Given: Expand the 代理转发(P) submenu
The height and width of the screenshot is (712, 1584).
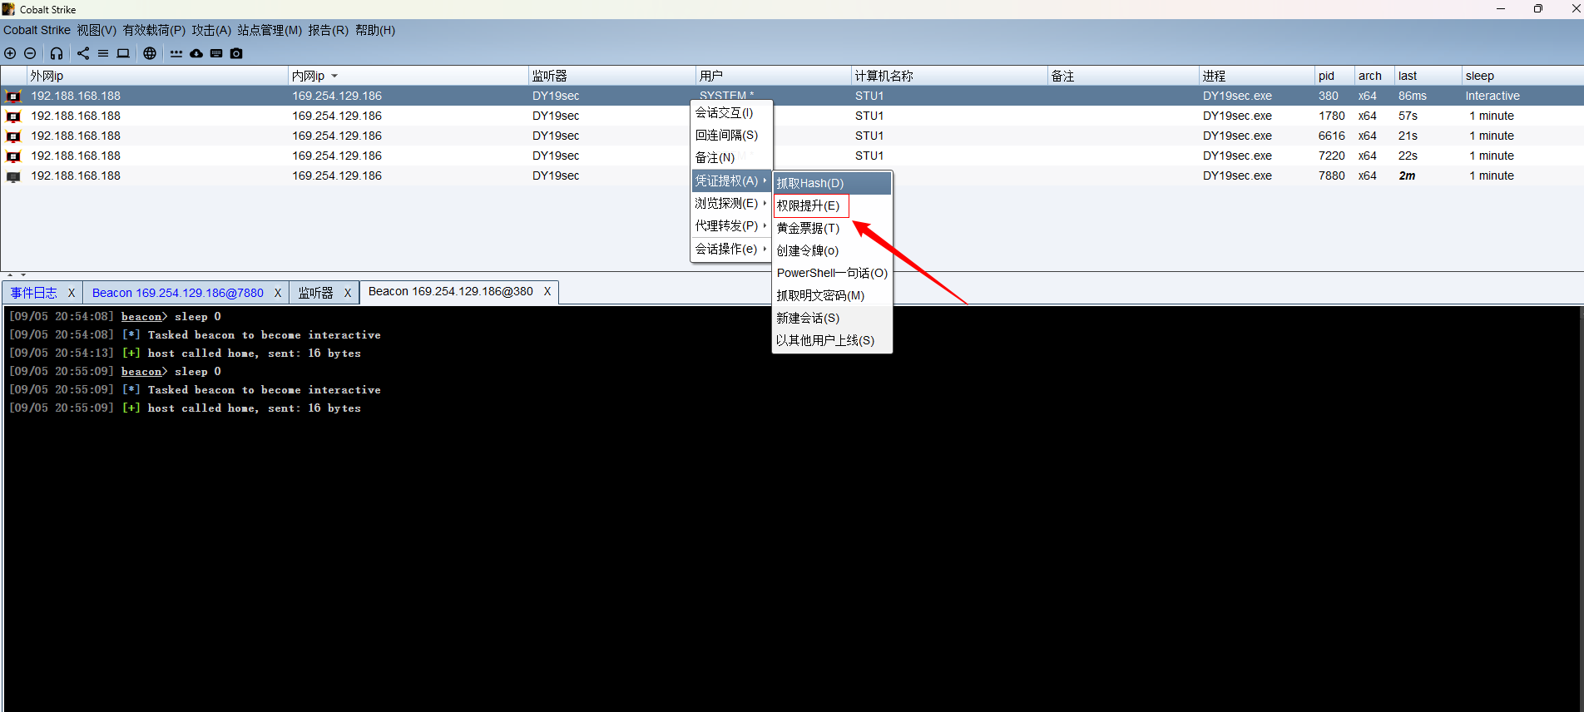Looking at the screenshot, I should click(731, 225).
